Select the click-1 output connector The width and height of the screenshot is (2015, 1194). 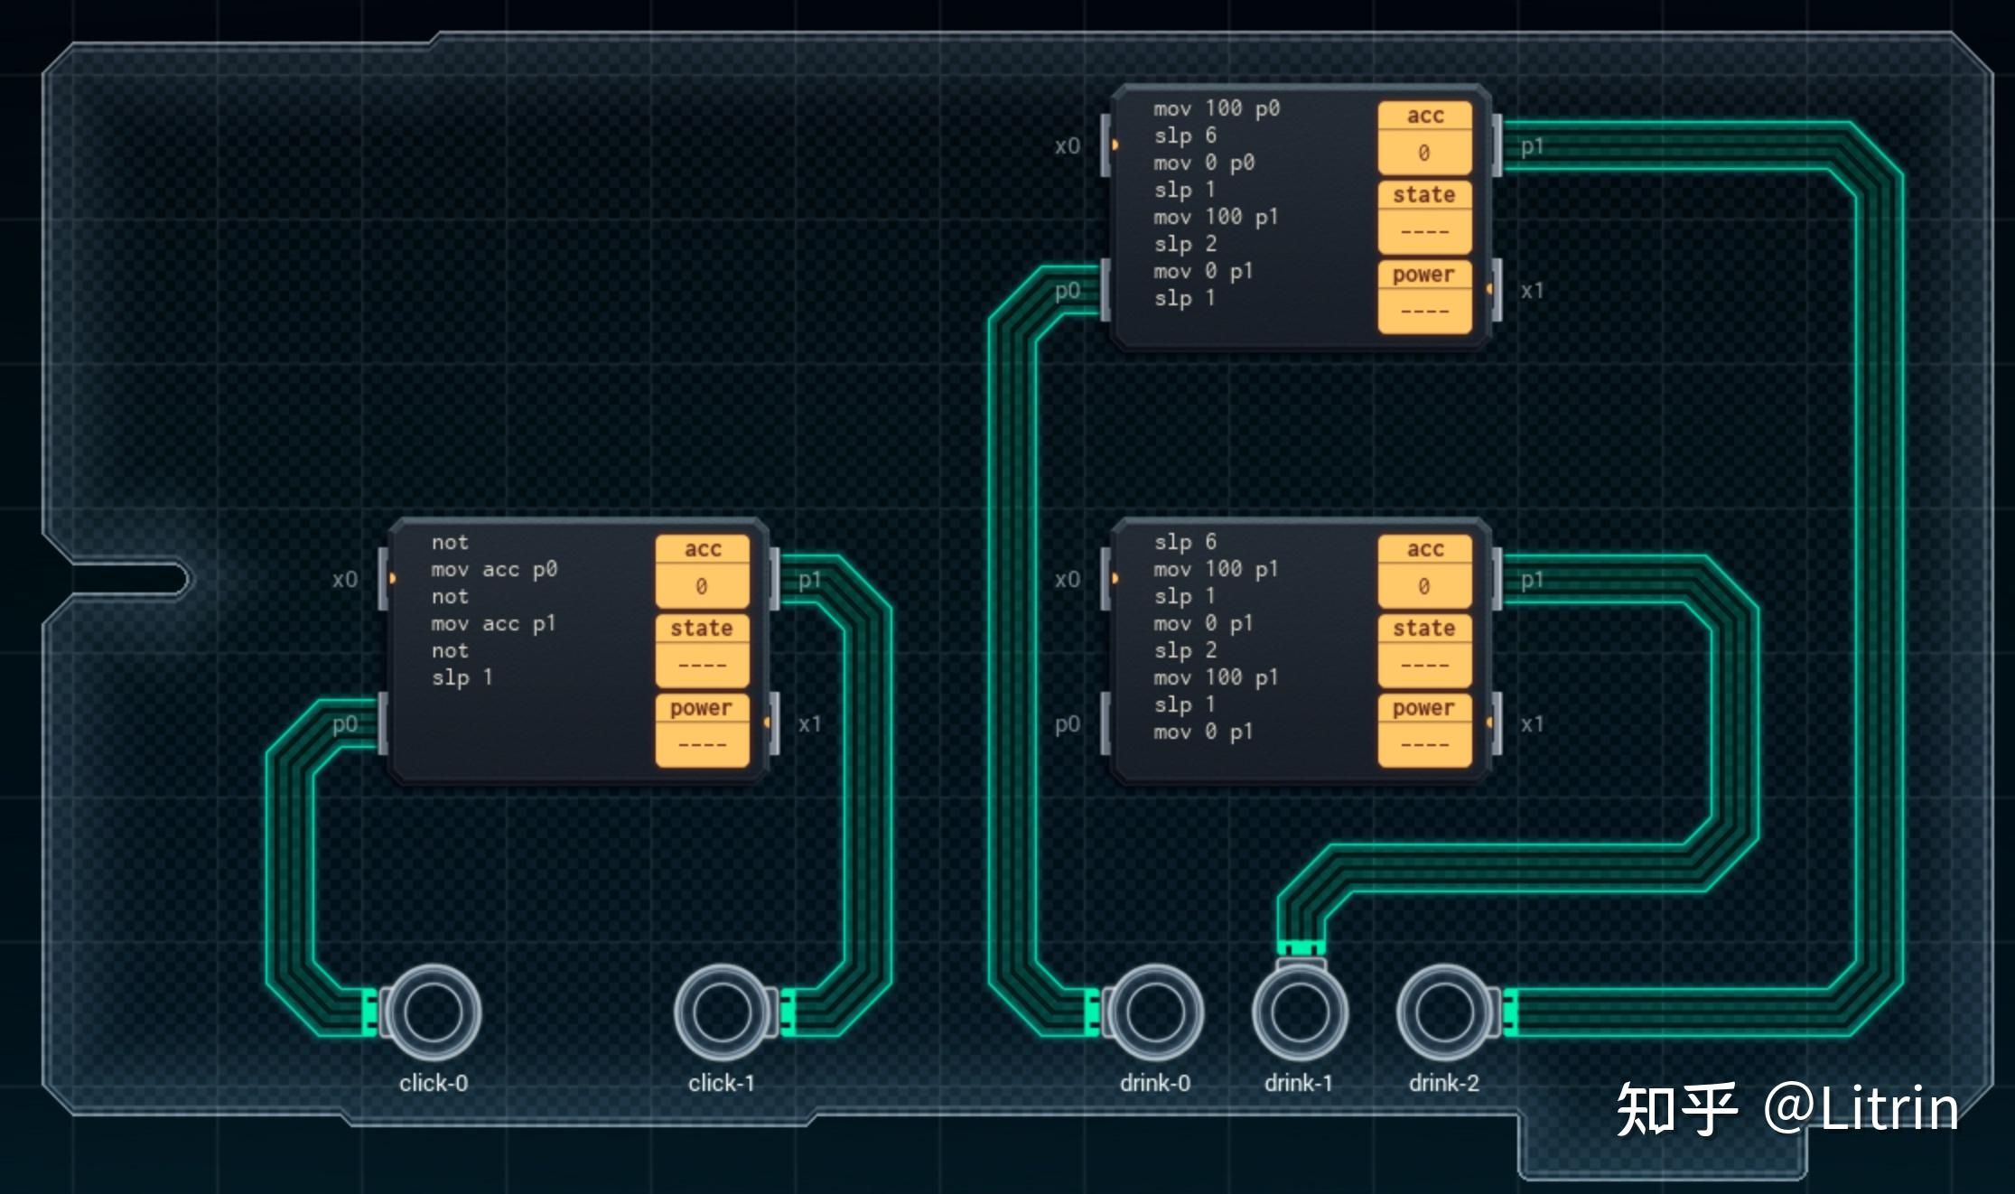pyautogui.click(x=723, y=1012)
